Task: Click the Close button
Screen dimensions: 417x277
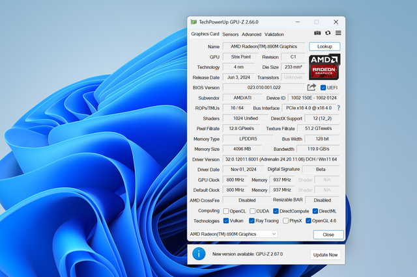Action: (x=328, y=235)
